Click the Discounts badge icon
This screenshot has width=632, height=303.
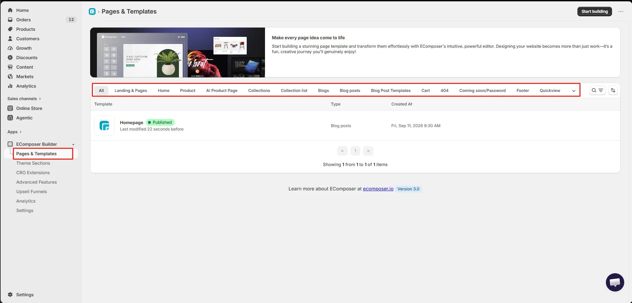coord(10,57)
